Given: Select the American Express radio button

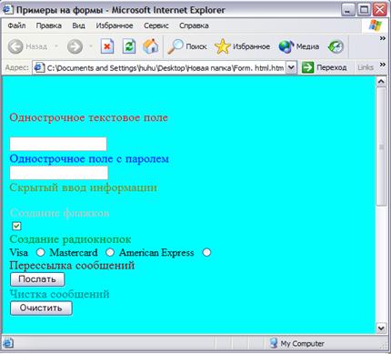Looking at the screenshot, I should 206,252.
